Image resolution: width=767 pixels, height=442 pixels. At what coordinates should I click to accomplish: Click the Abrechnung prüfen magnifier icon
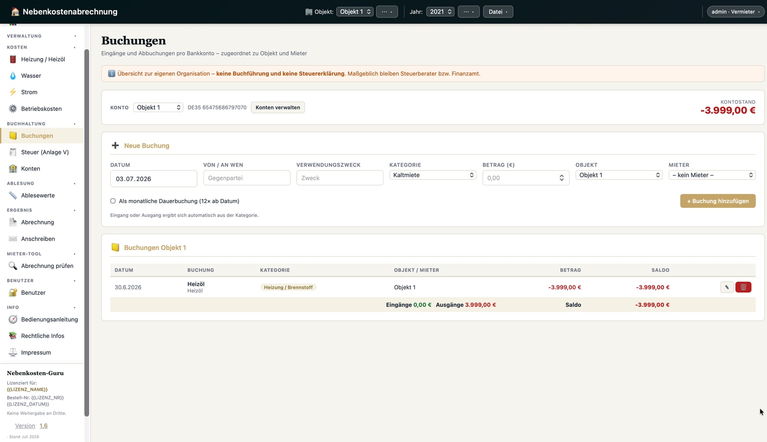13,266
